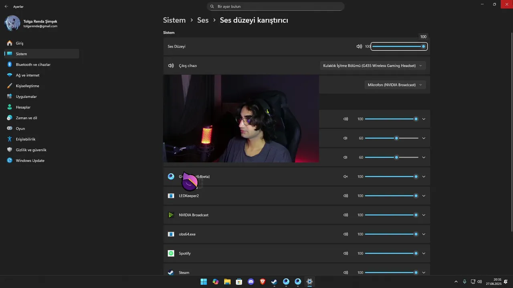Expand the Steam row chevron

click(424, 272)
